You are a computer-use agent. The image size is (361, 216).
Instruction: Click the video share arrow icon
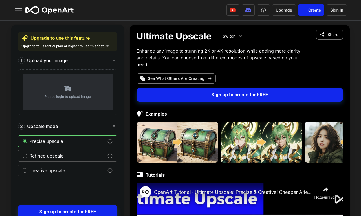pyautogui.click(x=325, y=190)
